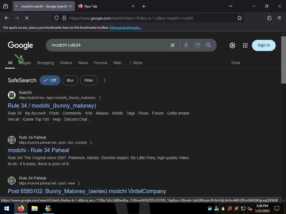
Task: Switch to the Images tab
Action: pyautogui.click(x=25, y=63)
